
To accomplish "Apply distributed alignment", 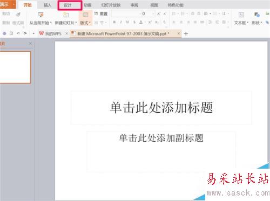I will [202, 22].
